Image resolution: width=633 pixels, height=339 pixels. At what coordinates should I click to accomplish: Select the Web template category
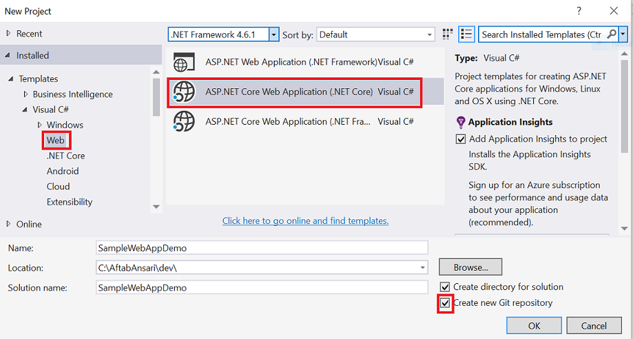[x=56, y=141]
